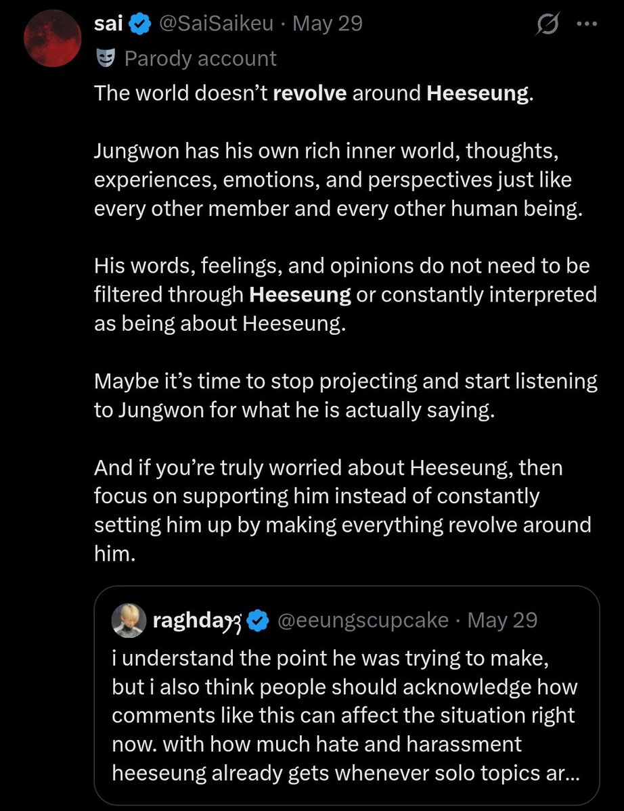624x811 pixels.
Task: Open the Grok slashed-circle icon
Action: tap(546, 24)
